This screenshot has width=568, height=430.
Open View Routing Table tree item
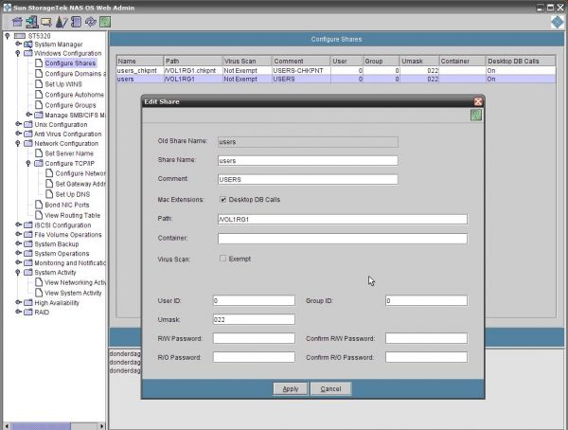(73, 215)
